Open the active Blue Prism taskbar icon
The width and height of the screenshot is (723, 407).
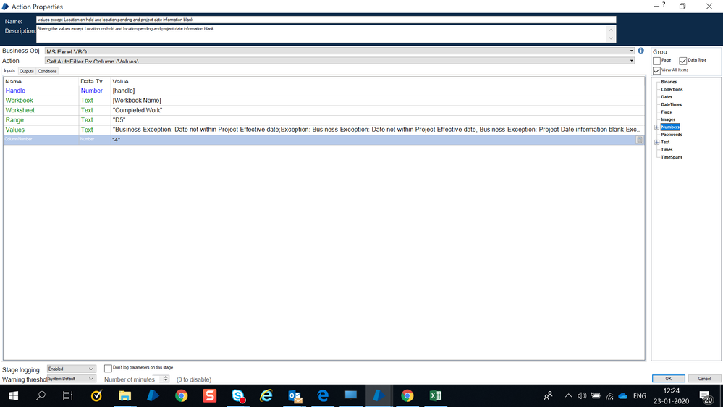(379, 396)
